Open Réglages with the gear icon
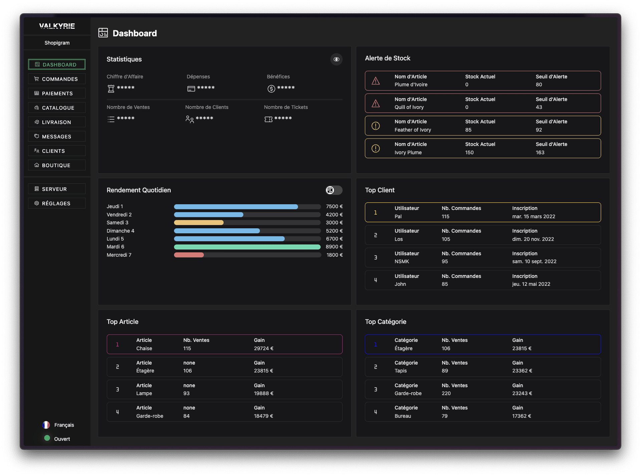The height and width of the screenshot is (476, 641). point(37,203)
